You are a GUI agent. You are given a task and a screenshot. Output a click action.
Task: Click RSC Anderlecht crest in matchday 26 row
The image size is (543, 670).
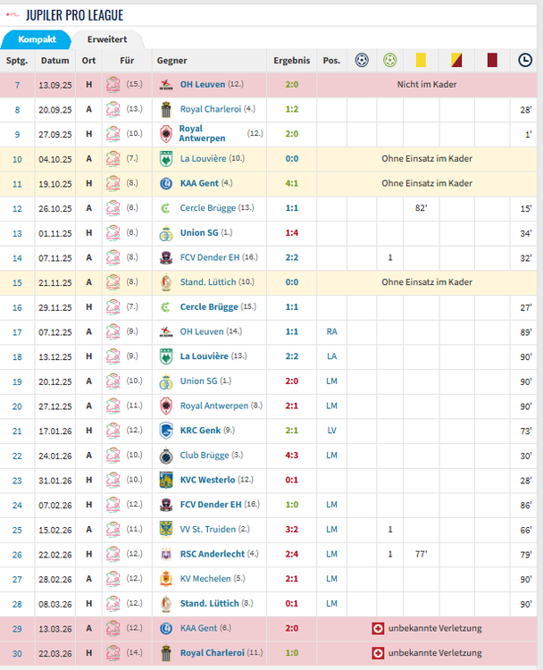pos(166,554)
